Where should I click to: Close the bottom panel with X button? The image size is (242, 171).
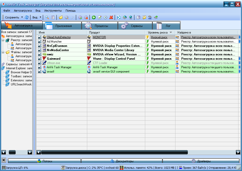[4, 160]
